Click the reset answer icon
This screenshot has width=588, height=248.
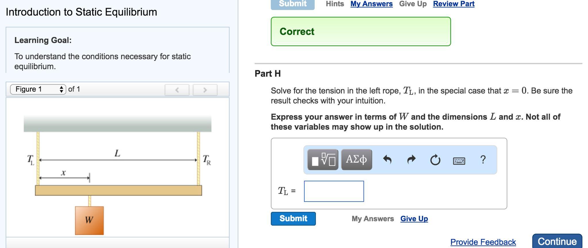point(435,160)
